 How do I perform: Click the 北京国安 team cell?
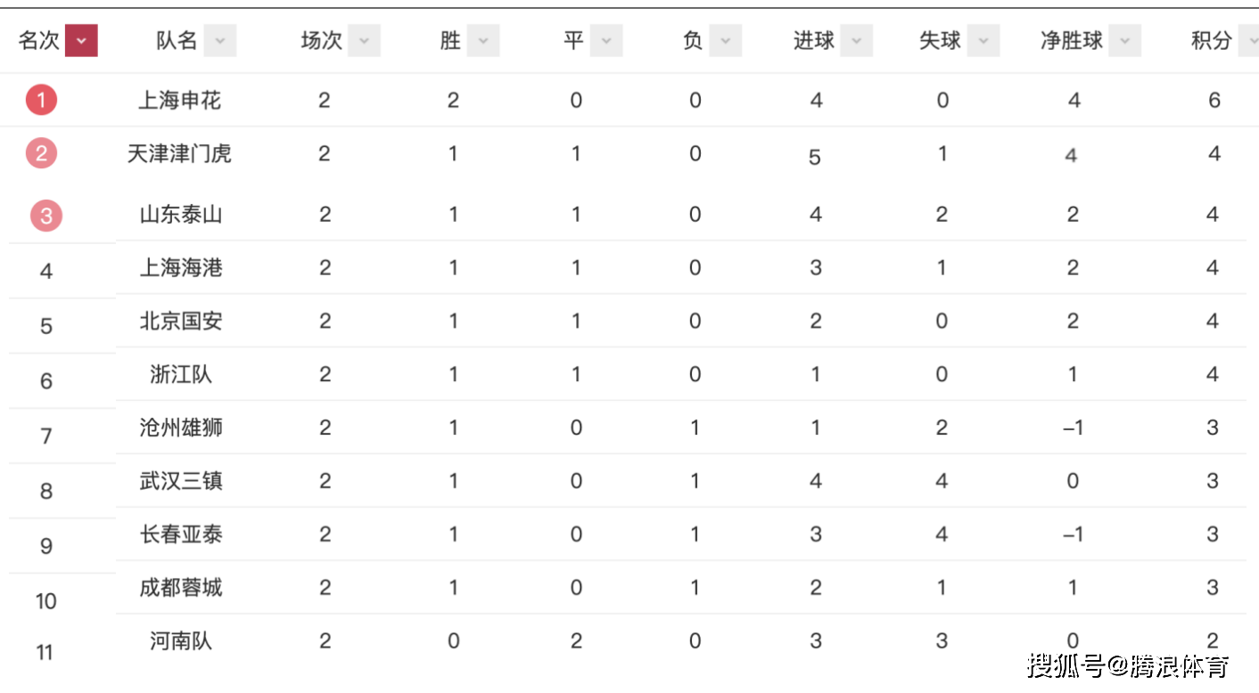(x=180, y=322)
